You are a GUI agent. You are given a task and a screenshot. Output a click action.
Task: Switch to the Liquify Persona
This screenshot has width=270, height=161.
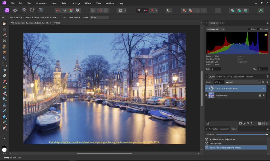[15, 10]
